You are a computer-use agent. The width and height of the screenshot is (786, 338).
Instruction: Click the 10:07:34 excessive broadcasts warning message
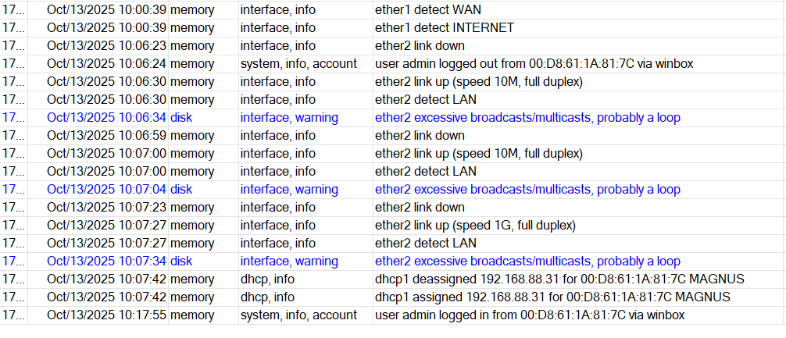[x=527, y=262]
